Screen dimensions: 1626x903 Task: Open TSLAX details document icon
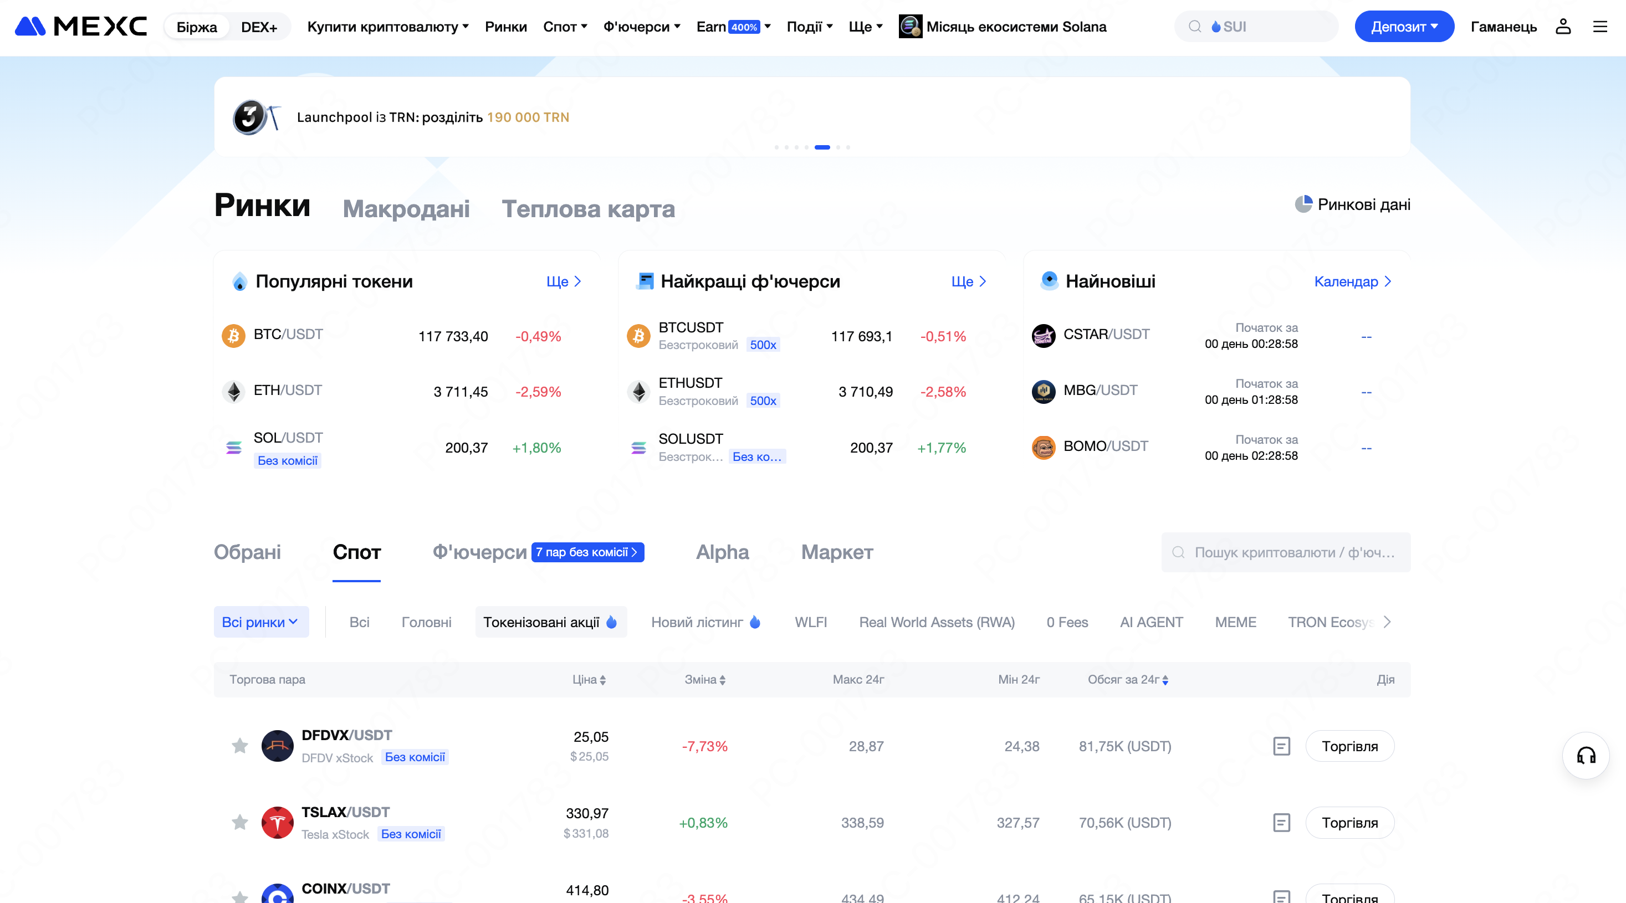[1281, 822]
